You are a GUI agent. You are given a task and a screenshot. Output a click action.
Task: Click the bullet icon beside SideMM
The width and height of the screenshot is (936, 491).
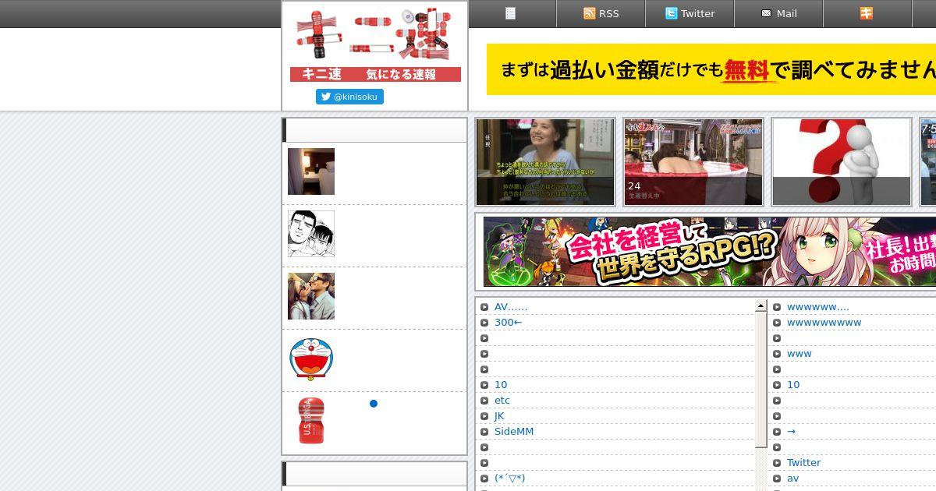pyautogui.click(x=484, y=432)
